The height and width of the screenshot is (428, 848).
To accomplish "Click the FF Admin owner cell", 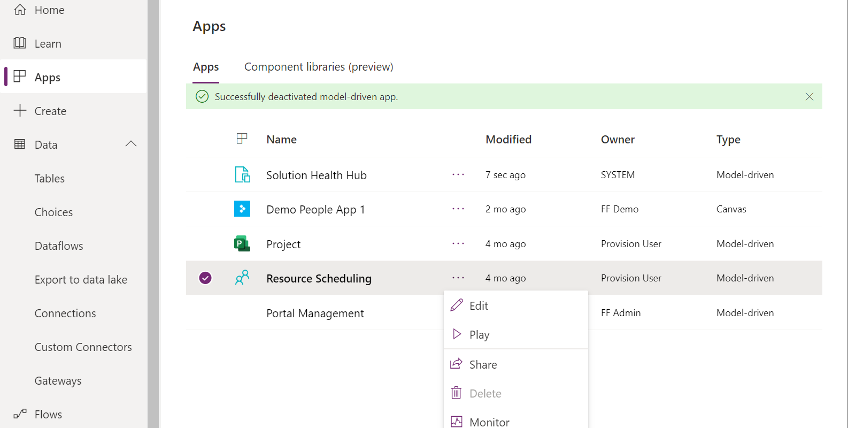I will pyautogui.click(x=621, y=312).
